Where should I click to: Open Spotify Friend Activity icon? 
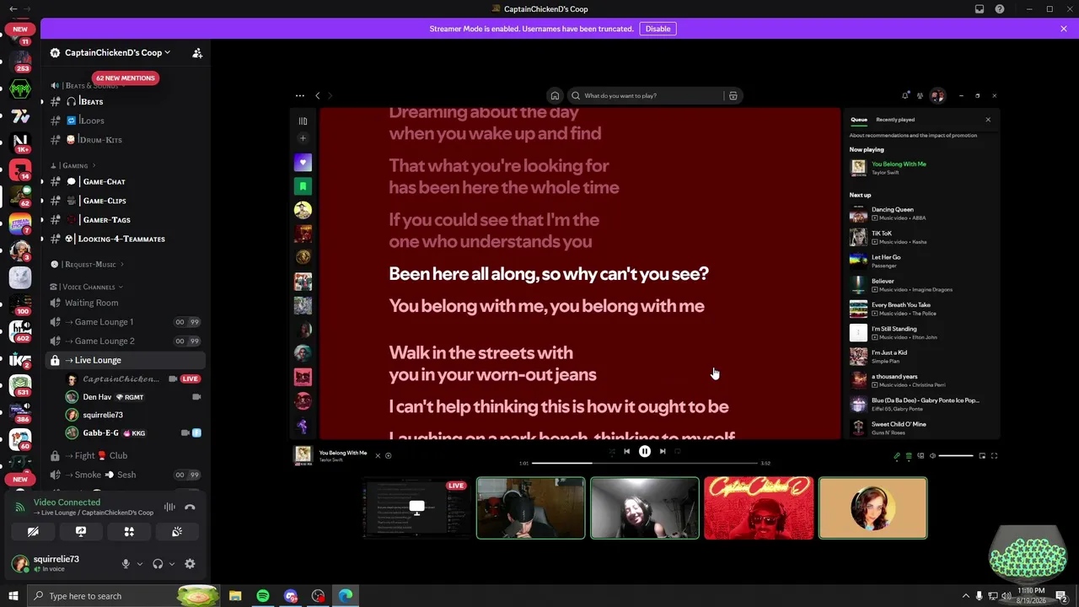921,95
